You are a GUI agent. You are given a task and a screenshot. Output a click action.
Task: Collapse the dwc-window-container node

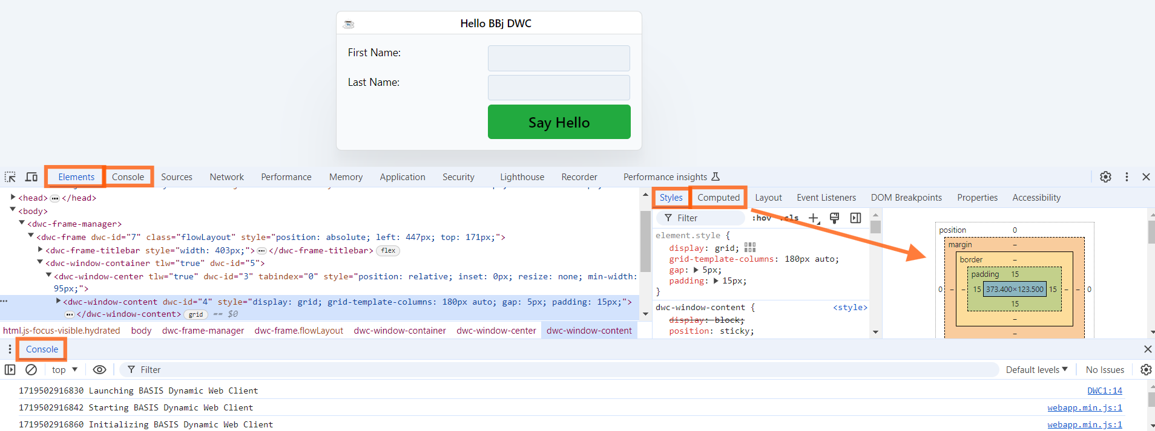(40, 262)
